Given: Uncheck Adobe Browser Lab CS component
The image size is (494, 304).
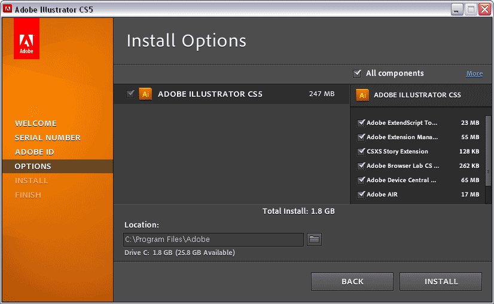Looking at the screenshot, I should (361, 166).
